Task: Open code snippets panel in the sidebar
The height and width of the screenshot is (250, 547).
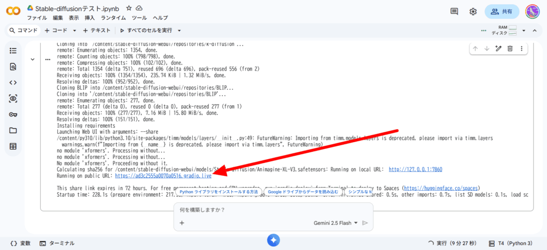Action: (x=13, y=83)
